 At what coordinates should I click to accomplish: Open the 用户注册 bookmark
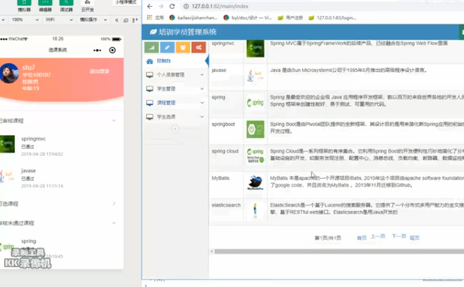pyautogui.click(x=290, y=17)
